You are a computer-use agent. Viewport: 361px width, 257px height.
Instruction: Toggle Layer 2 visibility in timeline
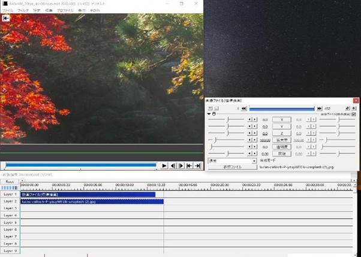point(10,201)
